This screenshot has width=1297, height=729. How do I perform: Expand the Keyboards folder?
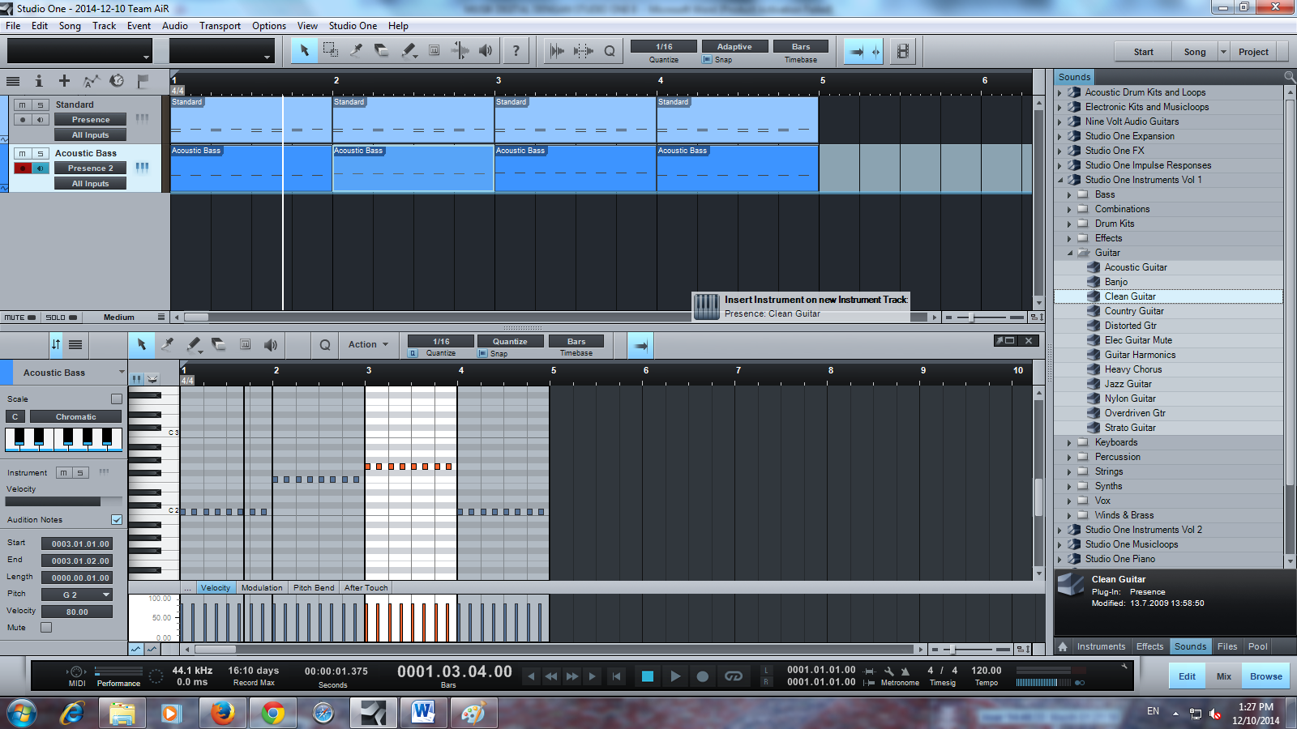click(x=1070, y=442)
